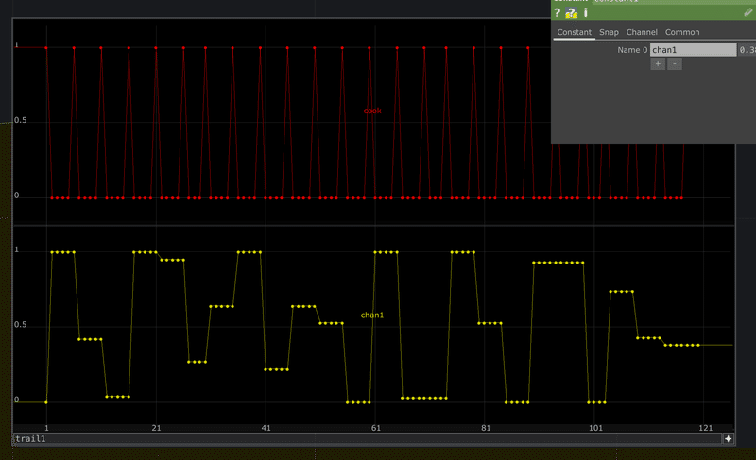Click the 0.5 label on chan1 graph axis
756x460 pixels.
[x=20, y=325]
